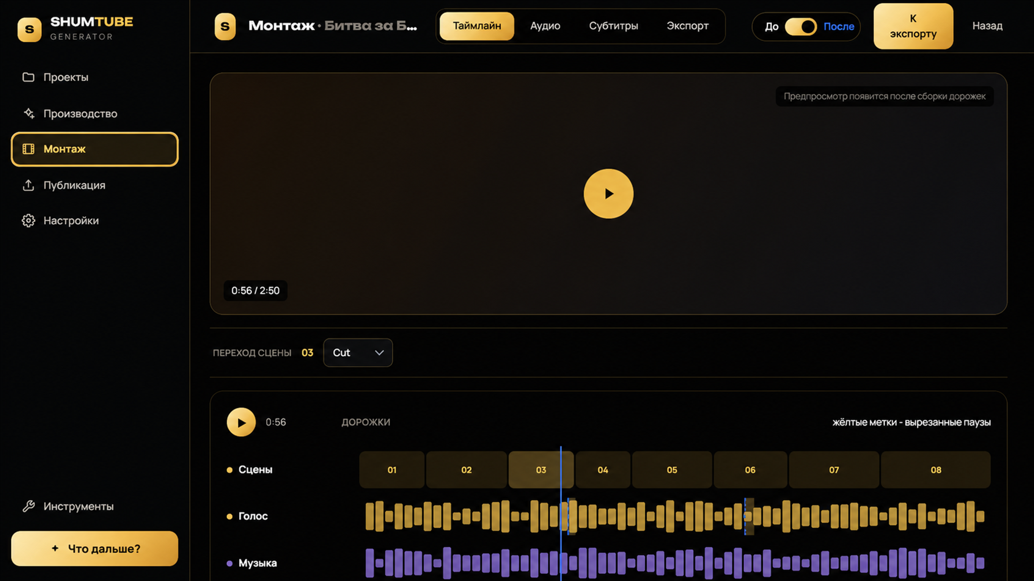Click the Голос track label
This screenshot has height=581, width=1034.
tap(253, 516)
